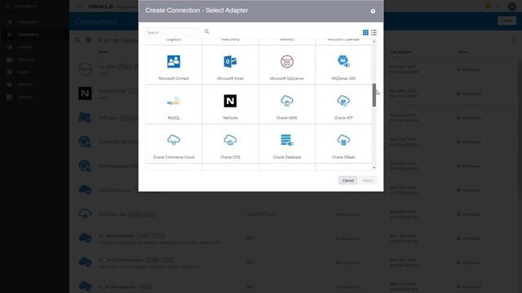Screen dimensions: 522x293
Task: Select the Oracle DBaaS adapter
Action: click(343, 144)
